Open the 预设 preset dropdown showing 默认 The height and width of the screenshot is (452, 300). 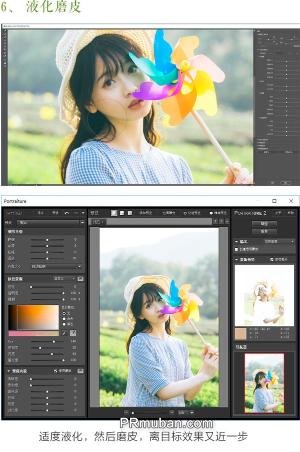pos(50,222)
